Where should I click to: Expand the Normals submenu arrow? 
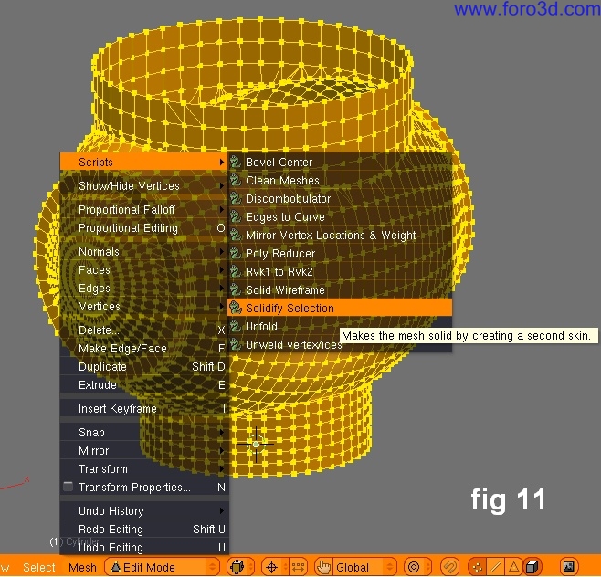pyautogui.click(x=222, y=252)
